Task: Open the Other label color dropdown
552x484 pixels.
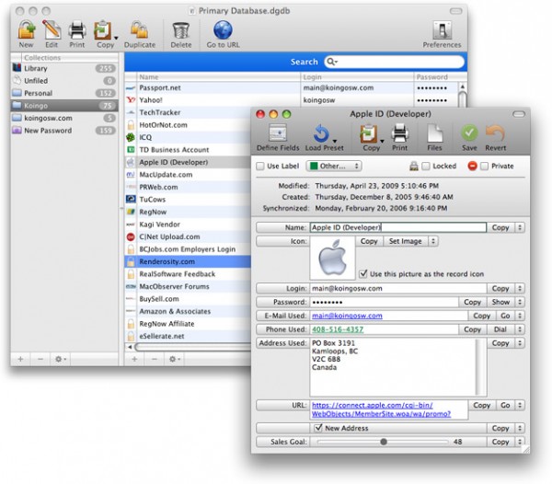Action: click(334, 167)
